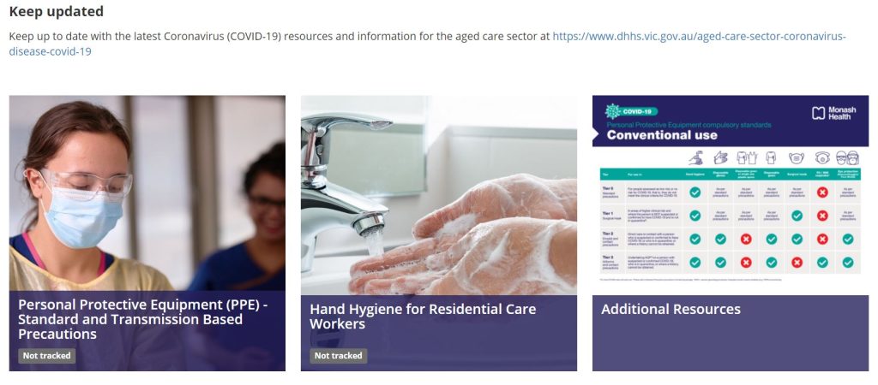The width and height of the screenshot is (878, 385).
Task: Click the eye protection goggles icon in the chart
Action: point(847,158)
